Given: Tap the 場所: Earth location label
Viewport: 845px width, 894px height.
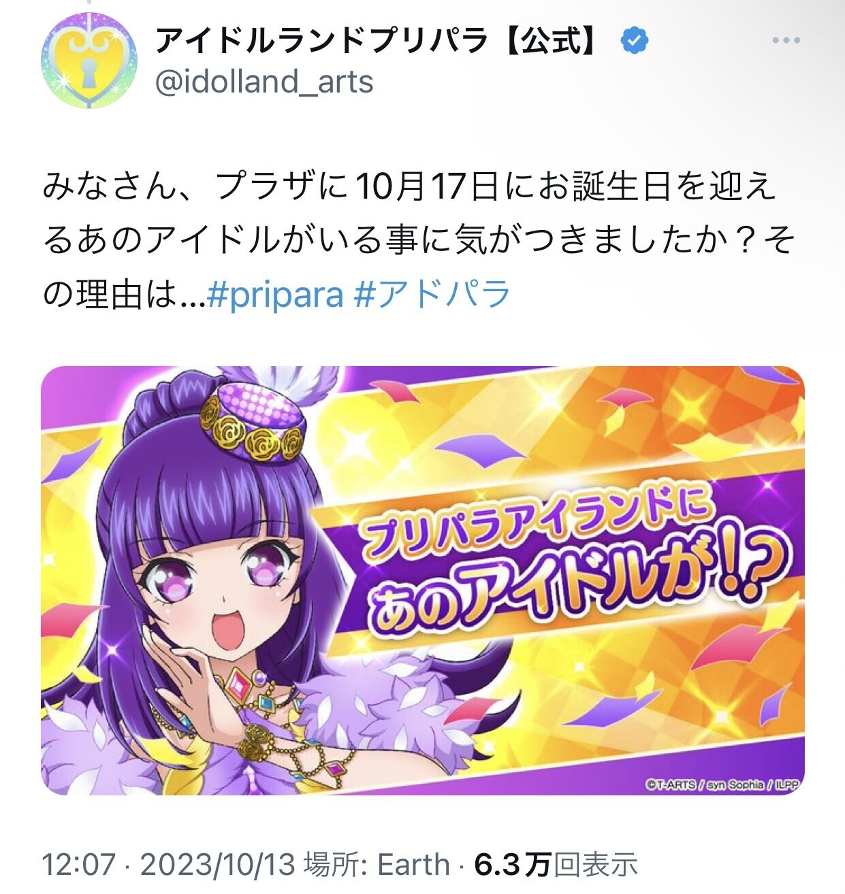Looking at the screenshot, I should pos(377,865).
